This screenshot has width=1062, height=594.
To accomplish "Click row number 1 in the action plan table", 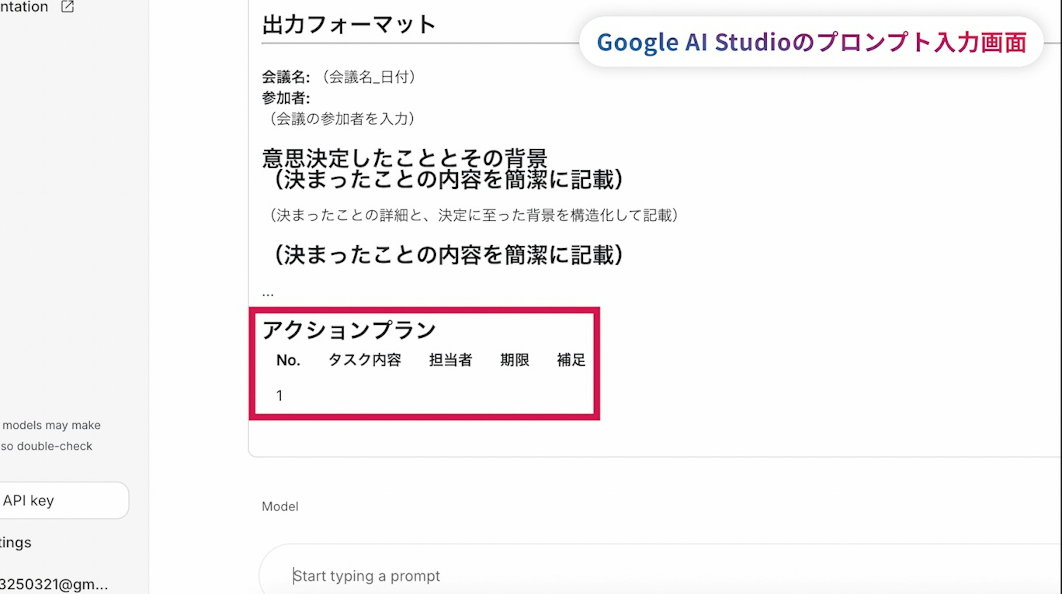I will tap(280, 395).
